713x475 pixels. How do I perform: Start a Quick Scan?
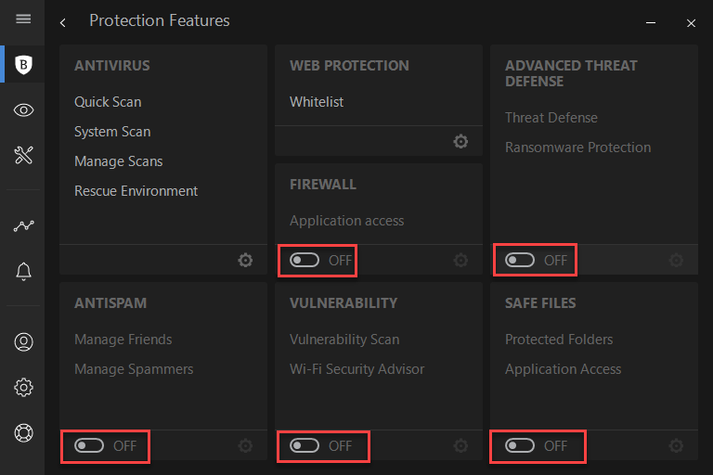pyautogui.click(x=108, y=102)
